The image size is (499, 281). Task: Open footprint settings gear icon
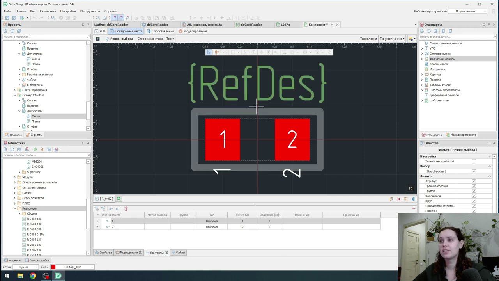click(413, 199)
